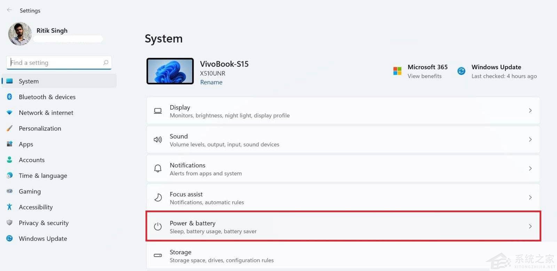Screen dimensions: 557x271
Task: Click the Notifications bell icon
Action: [x=158, y=168]
